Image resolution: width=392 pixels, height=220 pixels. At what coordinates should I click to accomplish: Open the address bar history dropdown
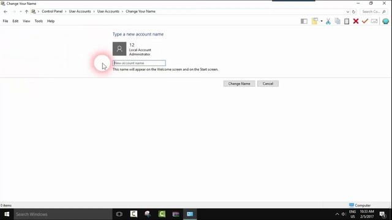click(x=348, y=12)
